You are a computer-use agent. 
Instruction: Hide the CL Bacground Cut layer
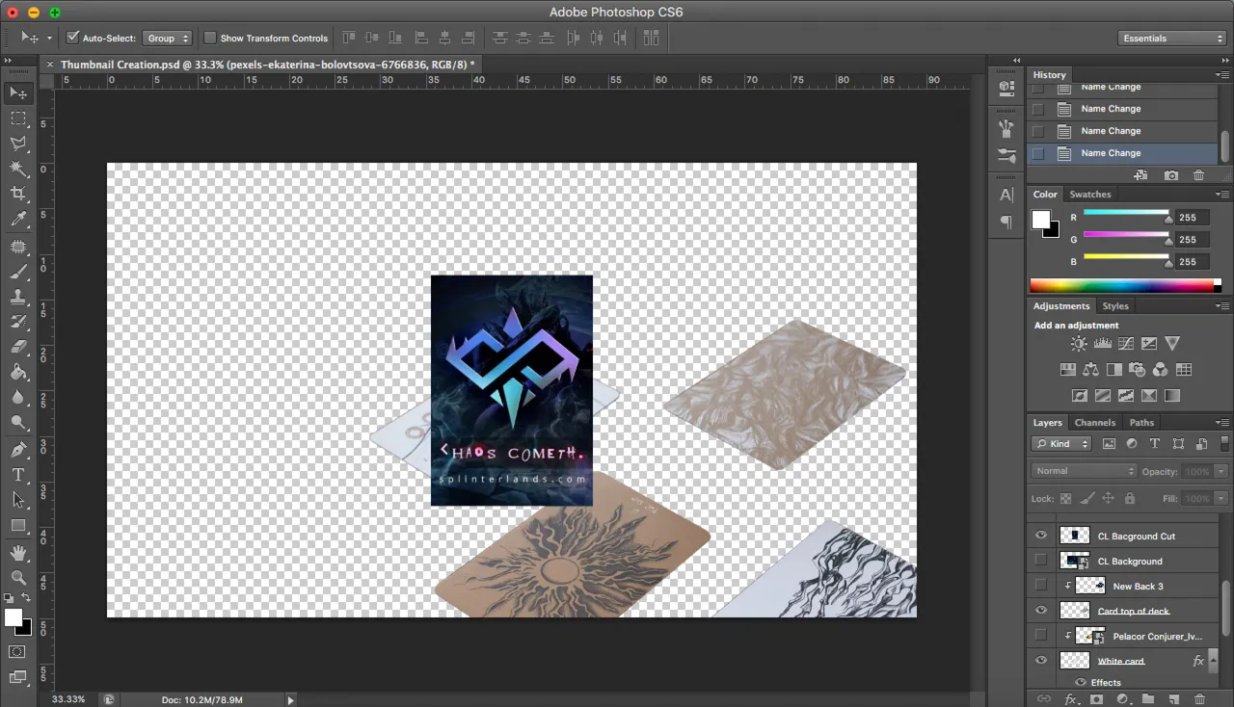[1040, 536]
